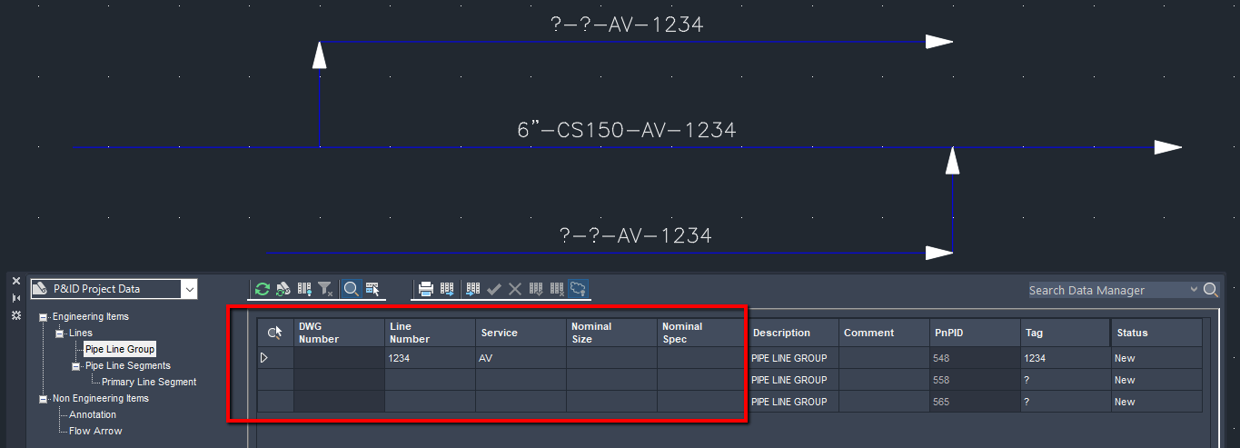Open palette properties gear icon
This screenshot has height=448, width=1240.
pos(15,314)
